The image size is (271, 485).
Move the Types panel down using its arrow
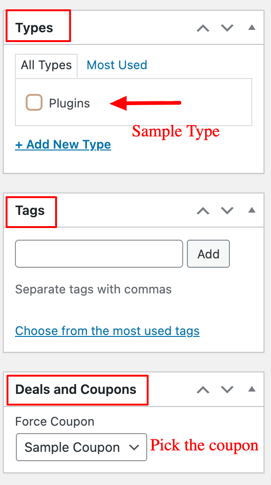tap(227, 28)
